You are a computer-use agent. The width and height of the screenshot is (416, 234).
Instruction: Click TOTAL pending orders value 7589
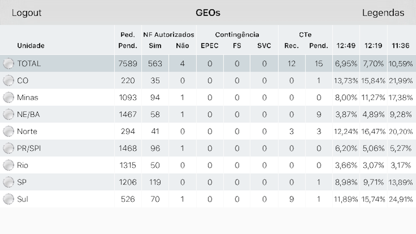(128, 64)
